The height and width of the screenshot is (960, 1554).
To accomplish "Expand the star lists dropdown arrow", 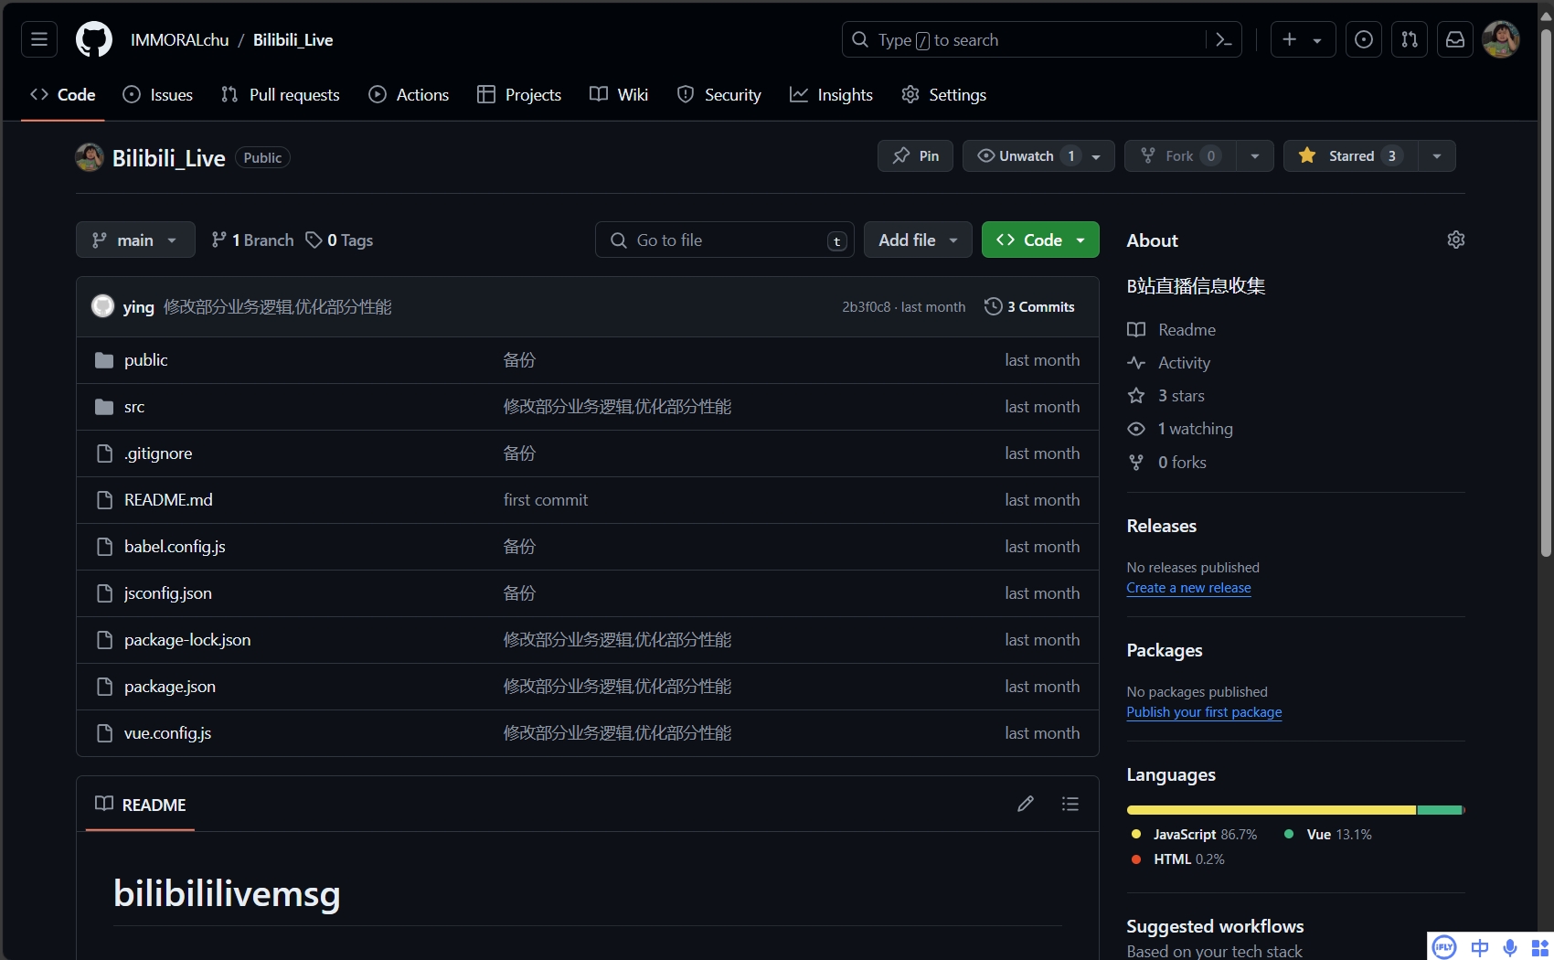I will click(1437, 155).
